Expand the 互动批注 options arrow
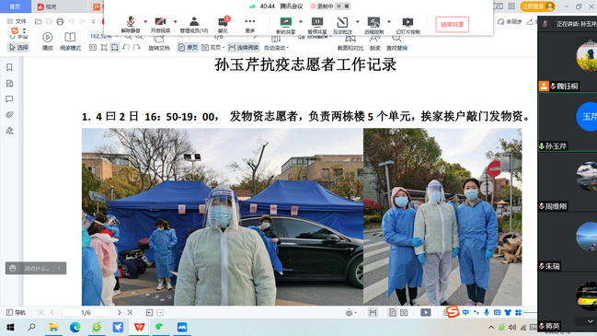597x336 pixels. [357, 22]
